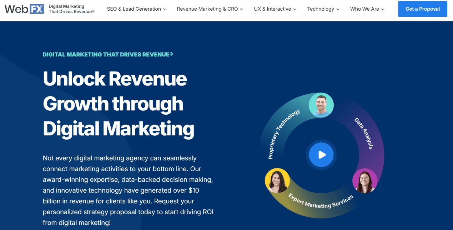Image resolution: width=453 pixels, height=230 pixels.
Task: Select the woman's portrait on yellow background
Action: [277, 181]
